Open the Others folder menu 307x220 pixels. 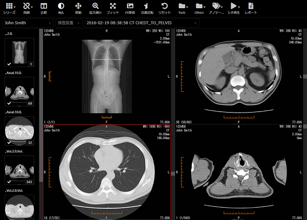tap(199, 8)
